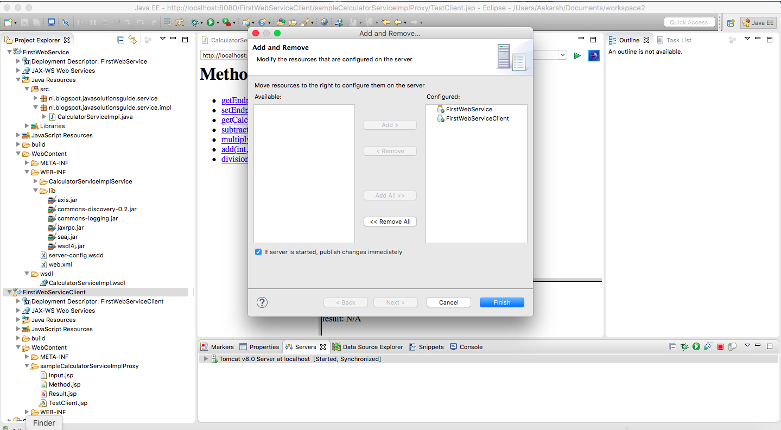Collapse all servers in the Servers view
This screenshot has width=781, height=430.
(x=672, y=346)
